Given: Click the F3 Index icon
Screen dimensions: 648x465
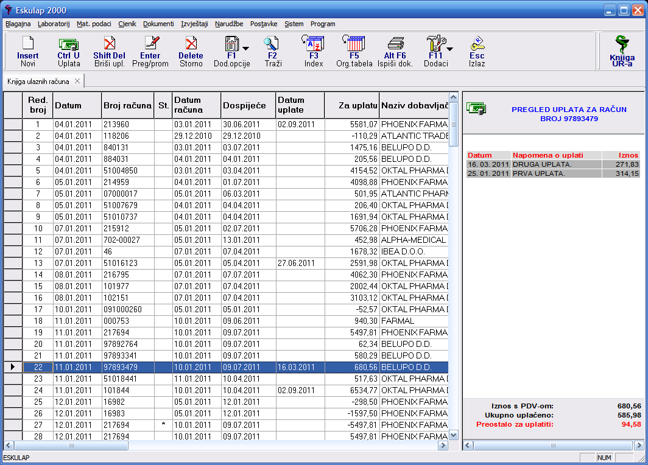Looking at the screenshot, I should (313, 43).
